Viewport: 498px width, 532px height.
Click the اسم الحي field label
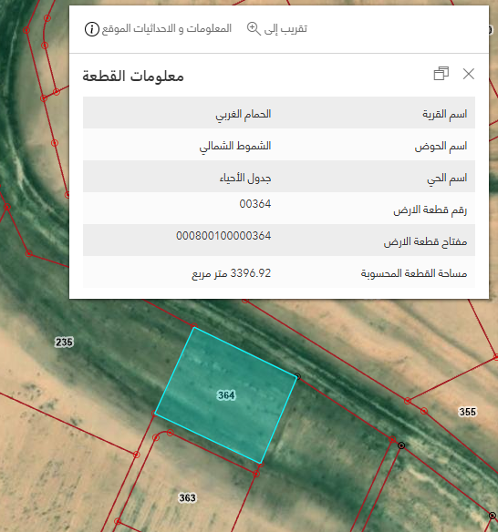(x=447, y=179)
